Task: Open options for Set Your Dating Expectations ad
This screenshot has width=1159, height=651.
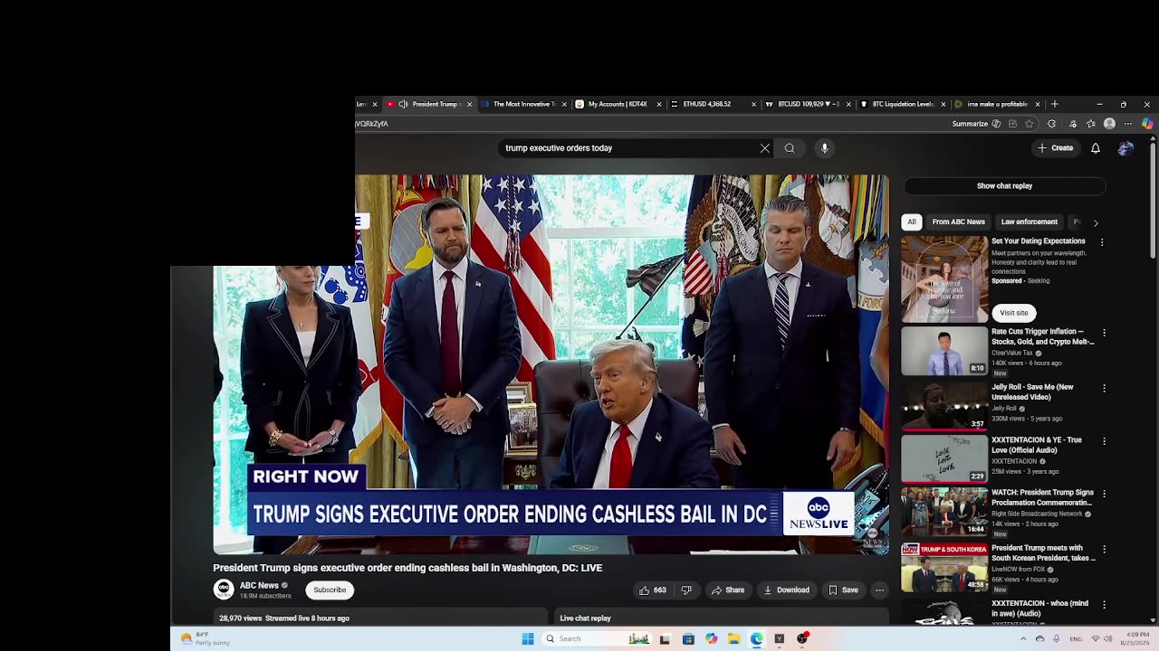Action: [x=1102, y=242]
